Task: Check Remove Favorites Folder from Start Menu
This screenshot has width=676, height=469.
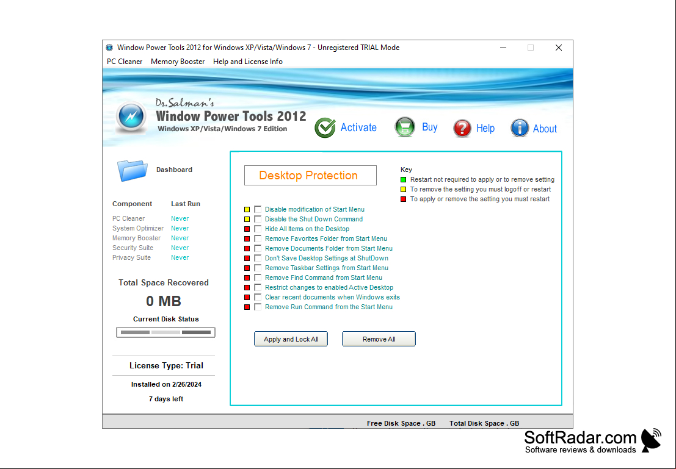Action: [x=258, y=238]
